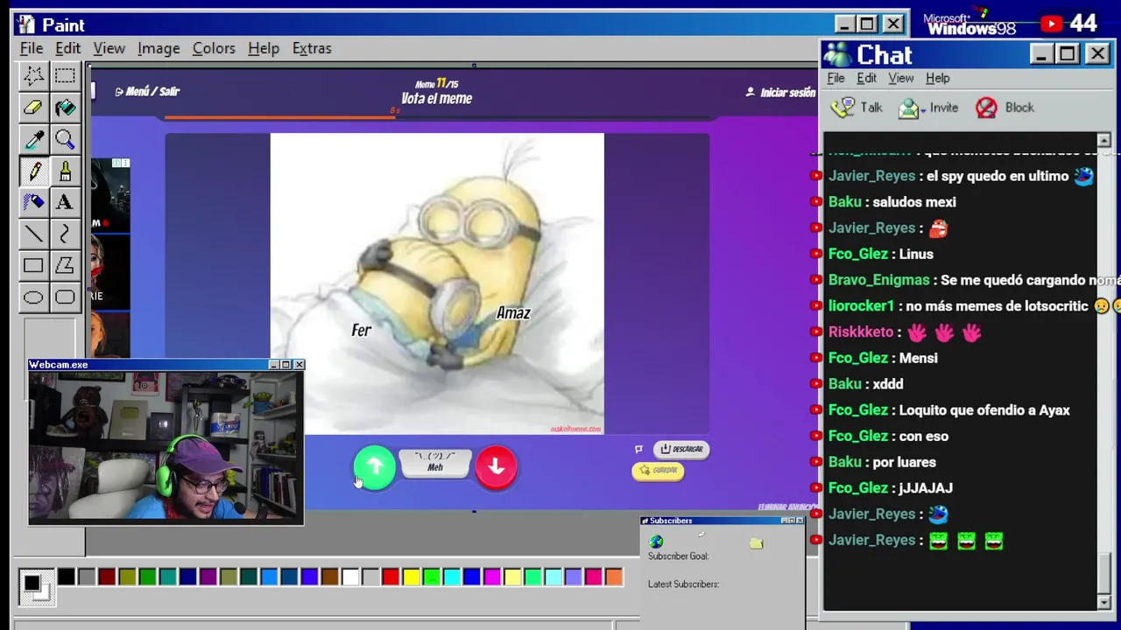The image size is (1121, 630).
Task: Click the username 'Riskkketo' in chat
Action: tap(861, 332)
